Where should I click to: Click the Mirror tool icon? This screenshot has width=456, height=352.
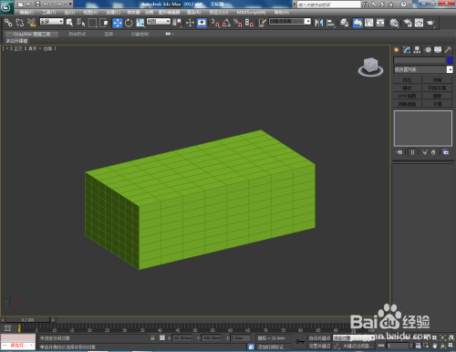pos(319,23)
